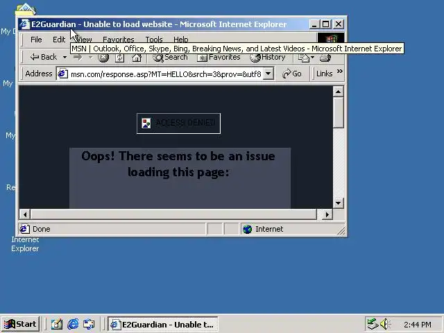
Task: Click the Print toolbar icon
Action: [x=325, y=58]
